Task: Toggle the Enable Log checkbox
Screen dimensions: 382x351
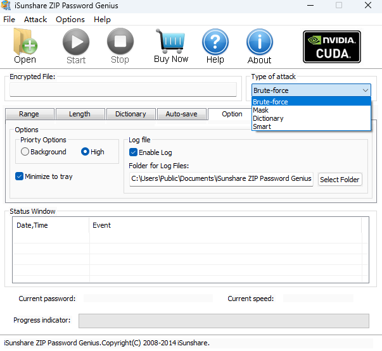Action: pyautogui.click(x=133, y=152)
